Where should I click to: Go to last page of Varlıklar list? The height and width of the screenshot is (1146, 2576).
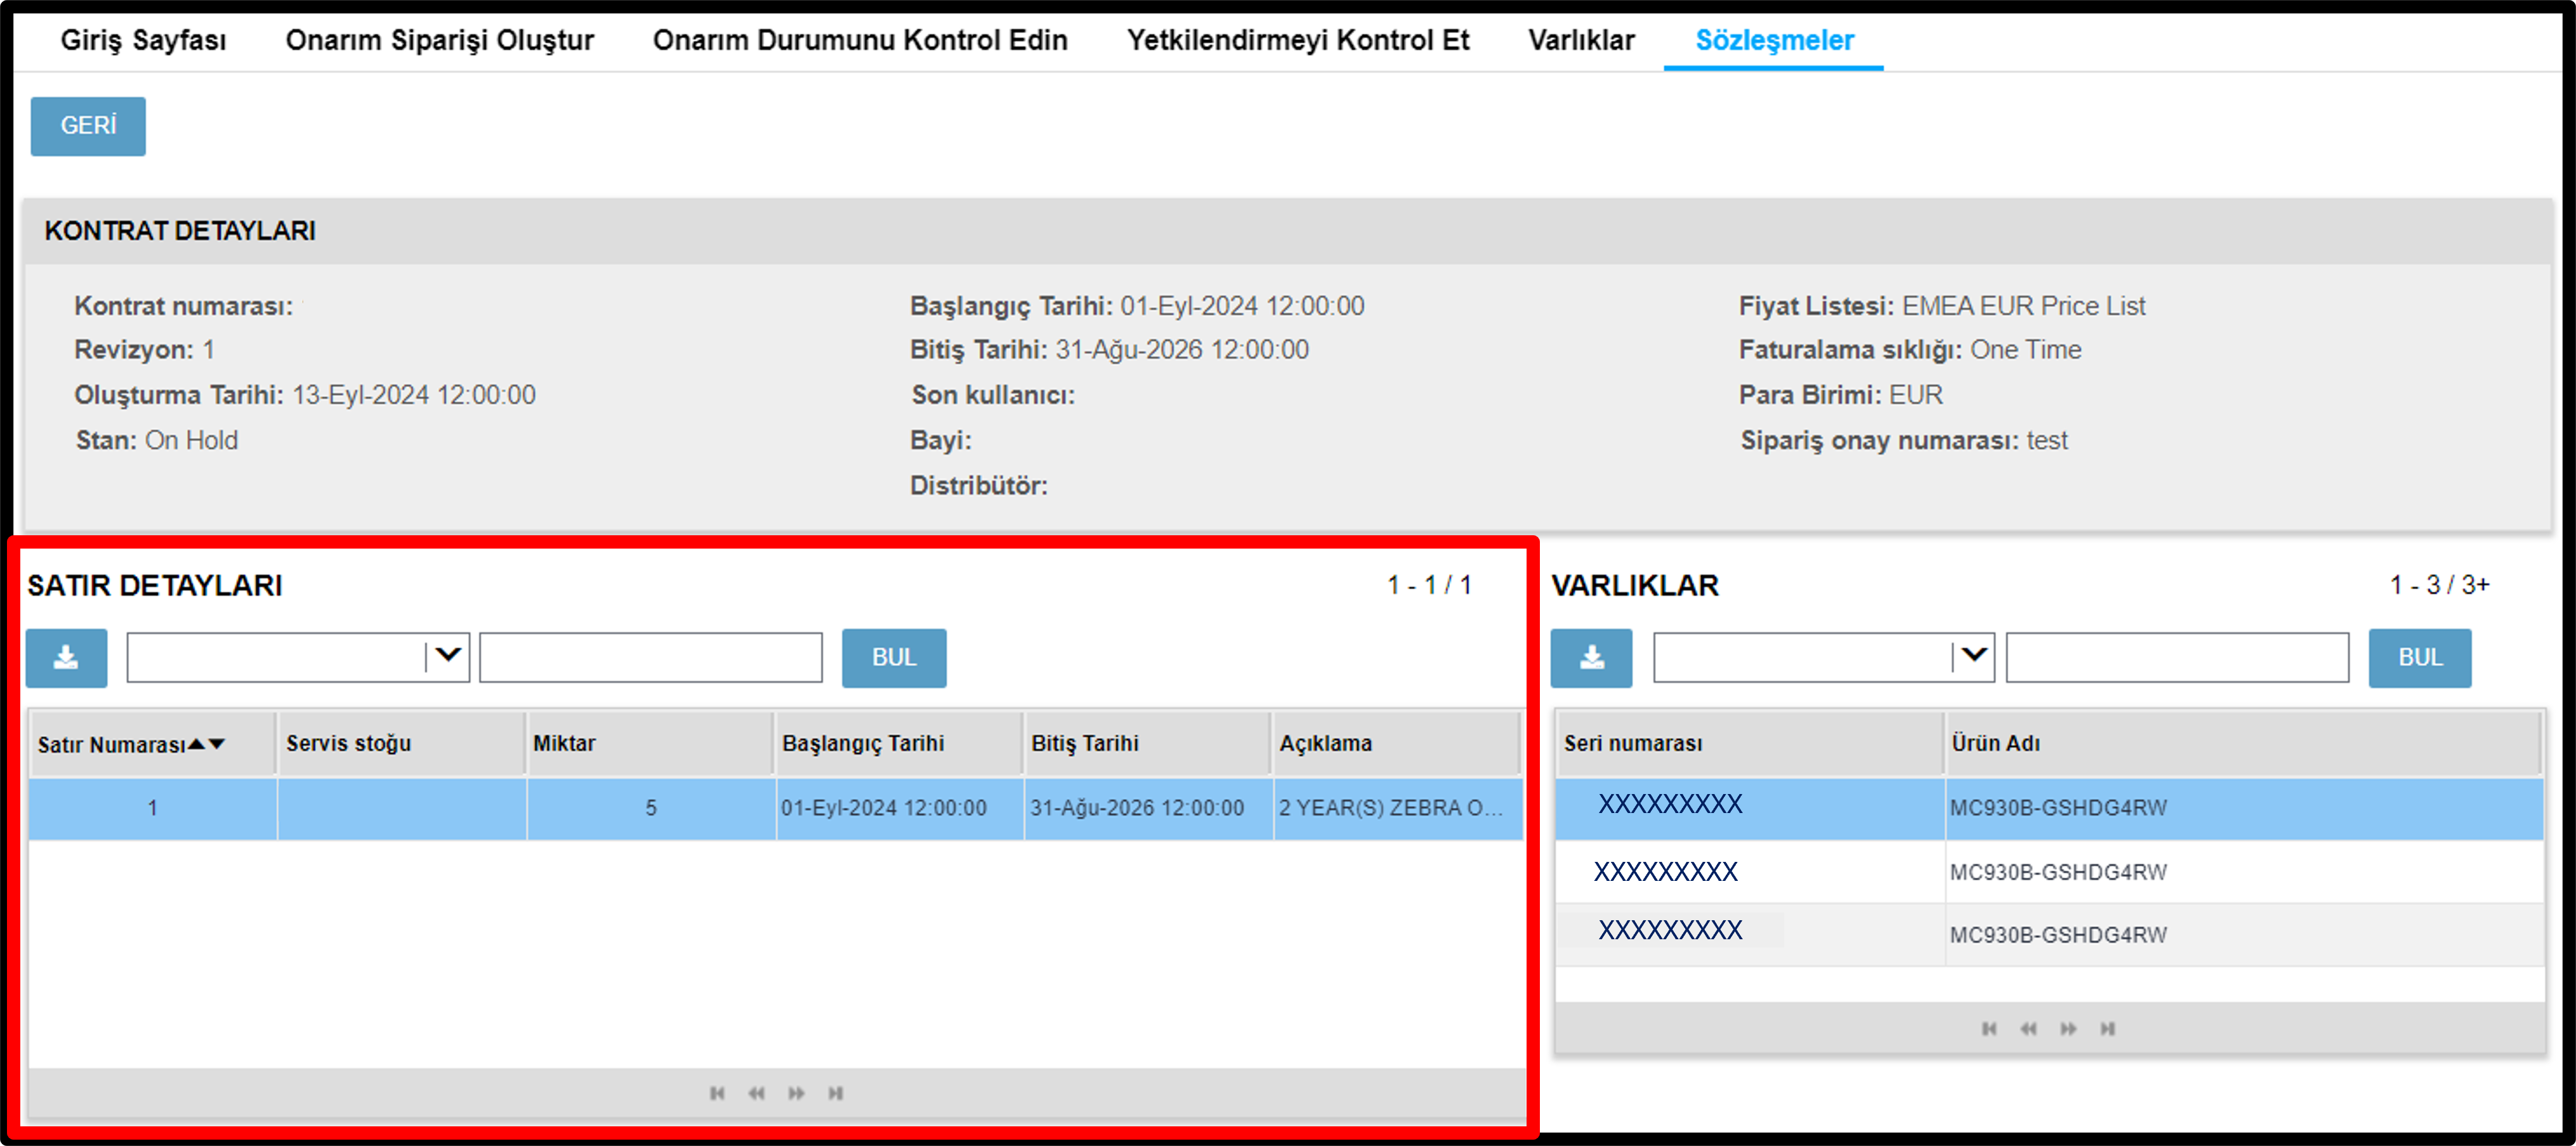2108,1029
